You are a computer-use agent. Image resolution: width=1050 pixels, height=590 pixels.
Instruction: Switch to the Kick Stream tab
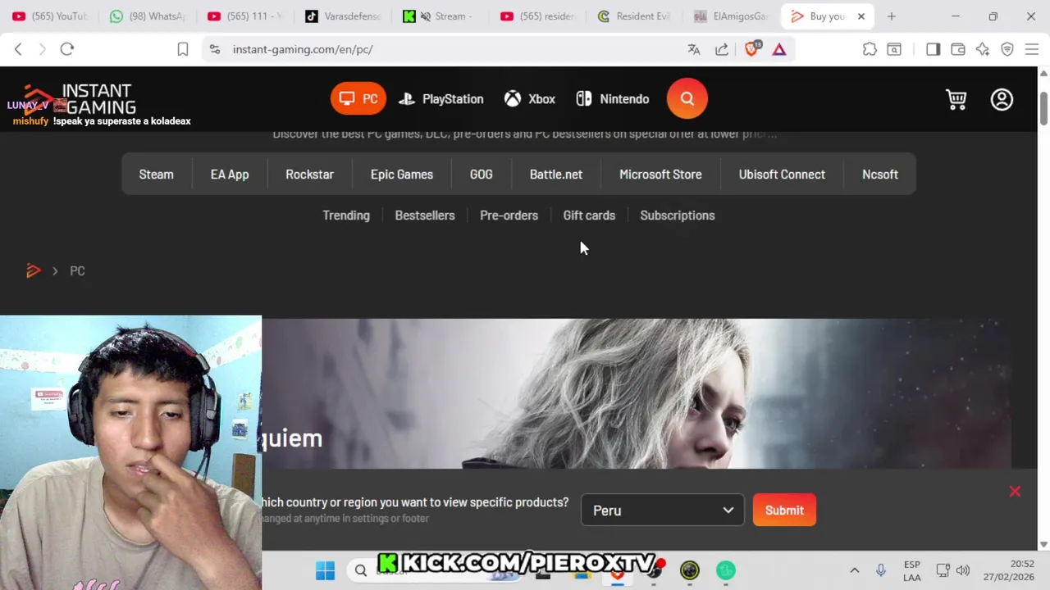coord(441,16)
